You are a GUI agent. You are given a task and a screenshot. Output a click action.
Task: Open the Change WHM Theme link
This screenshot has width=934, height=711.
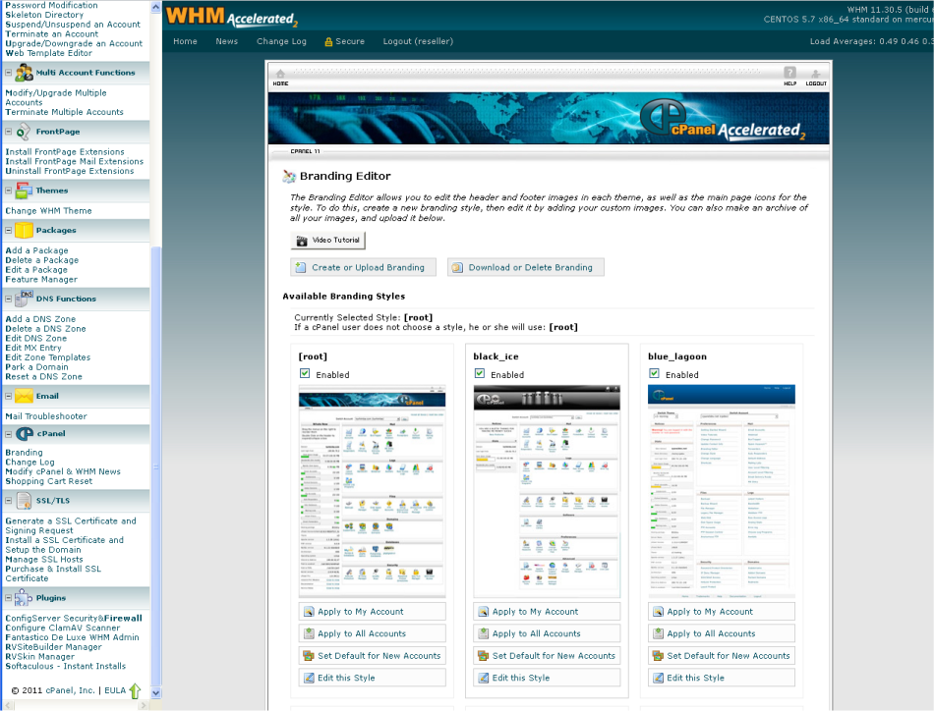coord(48,211)
